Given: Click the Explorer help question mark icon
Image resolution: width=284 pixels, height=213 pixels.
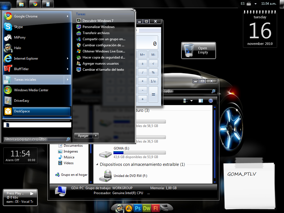Looking at the screenshot, I should pyautogui.click(x=211, y=101).
